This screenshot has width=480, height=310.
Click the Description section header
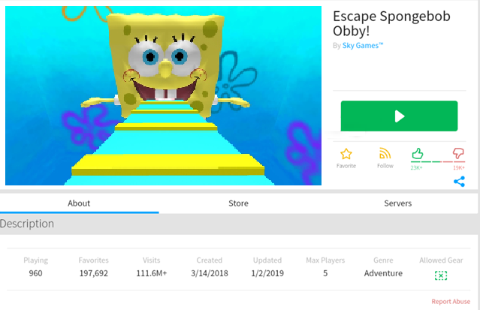tap(27, 224)
